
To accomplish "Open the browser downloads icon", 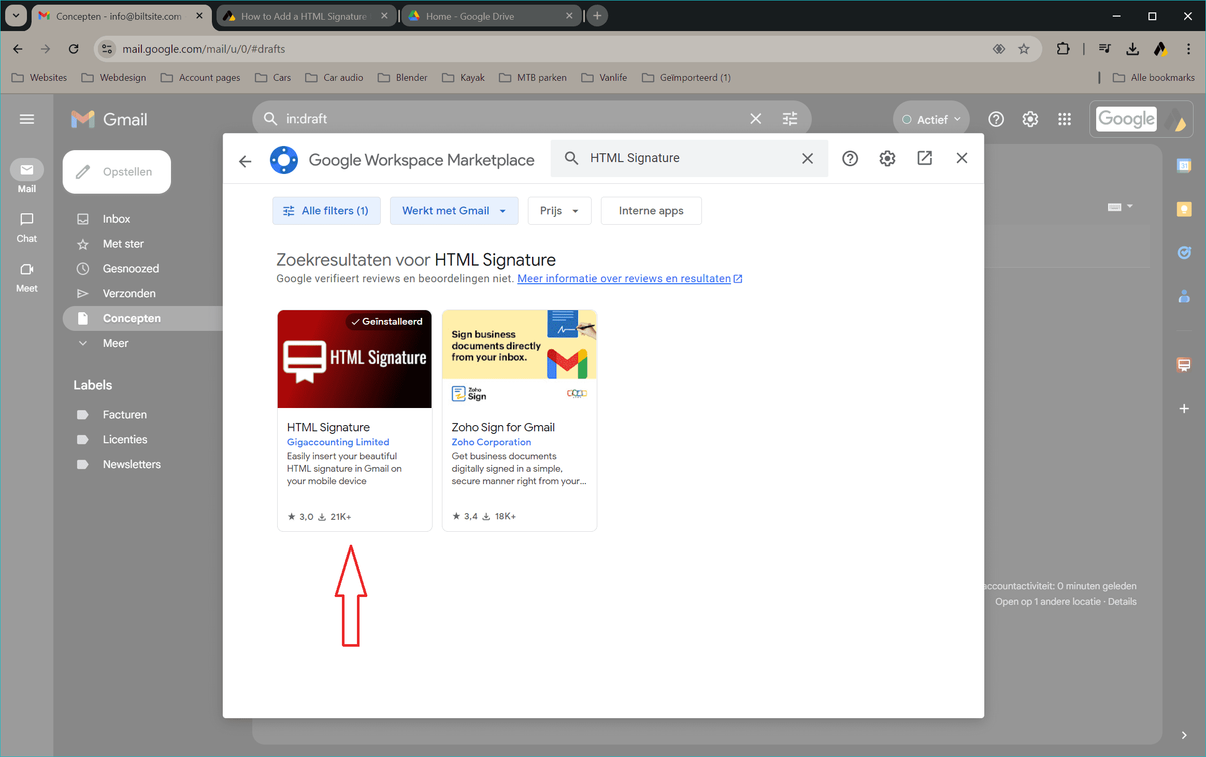I will 1132,49.
